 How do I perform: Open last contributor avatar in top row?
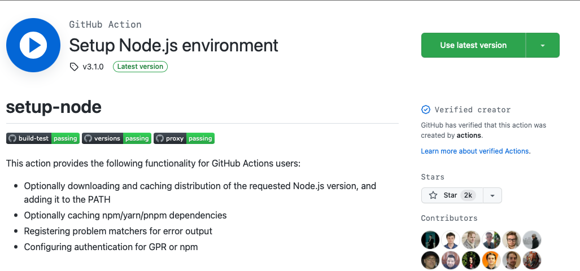(x=532, y=239)
